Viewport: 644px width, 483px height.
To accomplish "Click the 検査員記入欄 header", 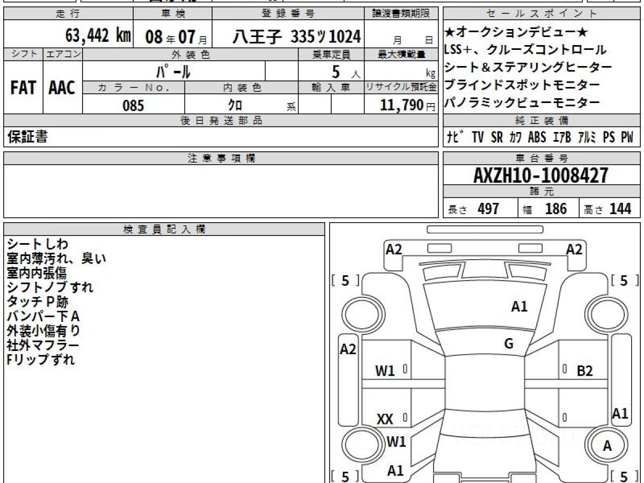I will 164,229.
